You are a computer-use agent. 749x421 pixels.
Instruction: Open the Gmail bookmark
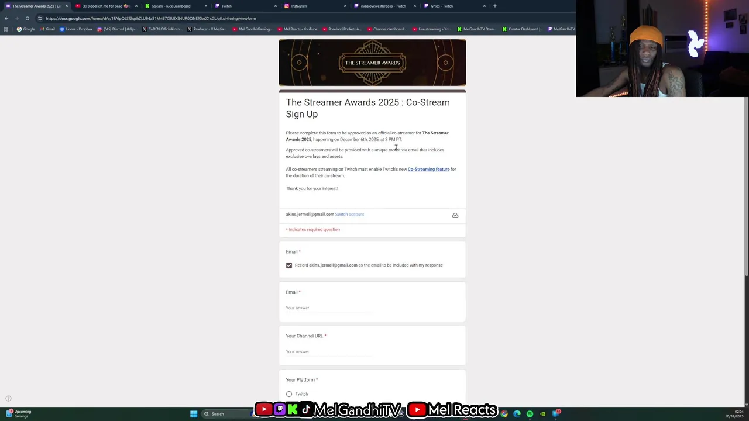point(47,29)
